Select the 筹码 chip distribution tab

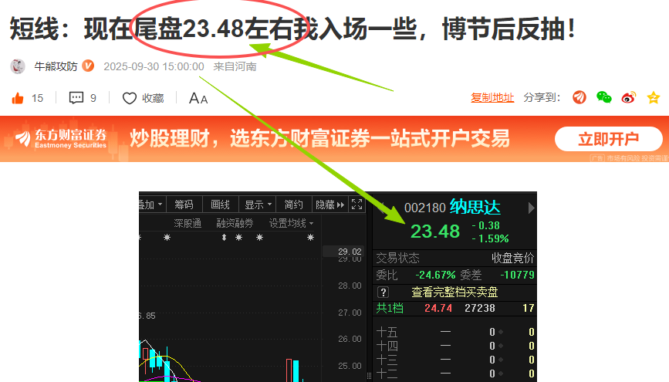pyautogui.click(x=184, y=205)
